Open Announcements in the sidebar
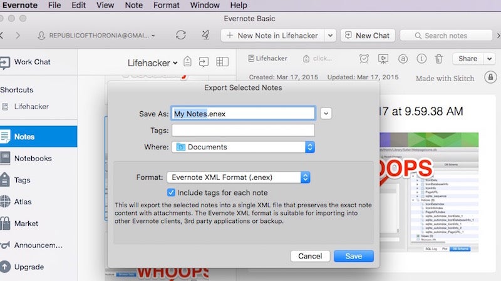The width and height of the screenshot is (501, 281). (x=38, y=245)
